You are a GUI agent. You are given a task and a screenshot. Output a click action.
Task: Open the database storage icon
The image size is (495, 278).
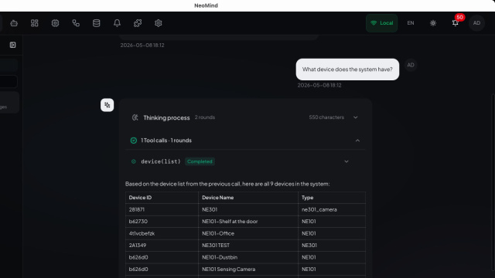96,23
